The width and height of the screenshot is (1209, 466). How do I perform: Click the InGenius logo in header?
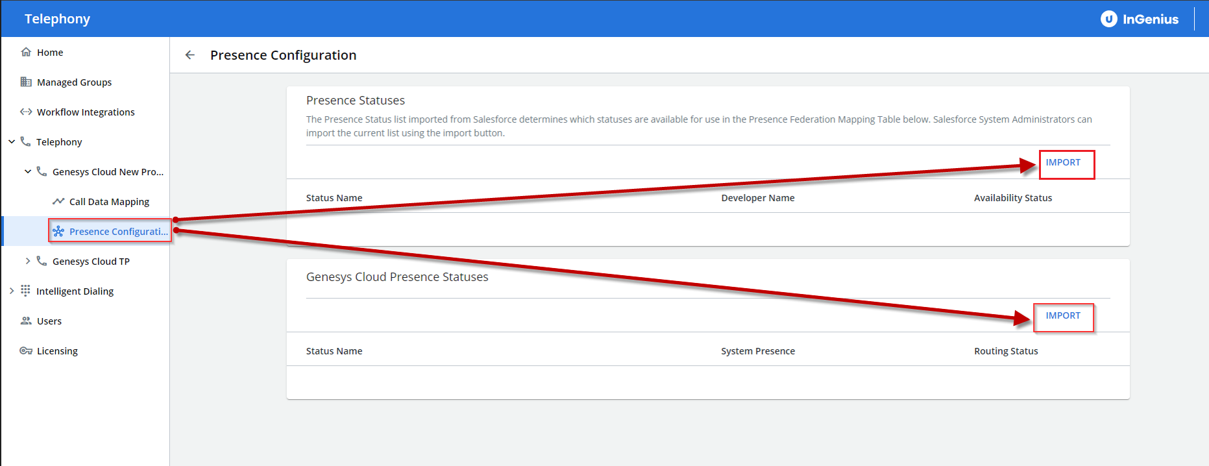(1140, 19)
